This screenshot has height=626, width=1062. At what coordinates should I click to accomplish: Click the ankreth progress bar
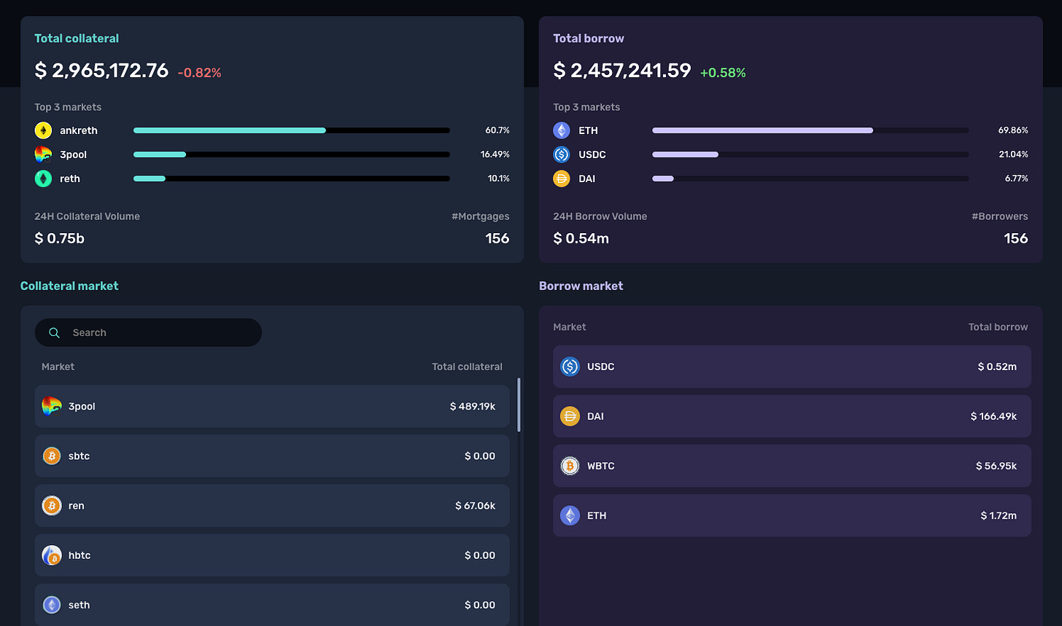pos(292,130)
